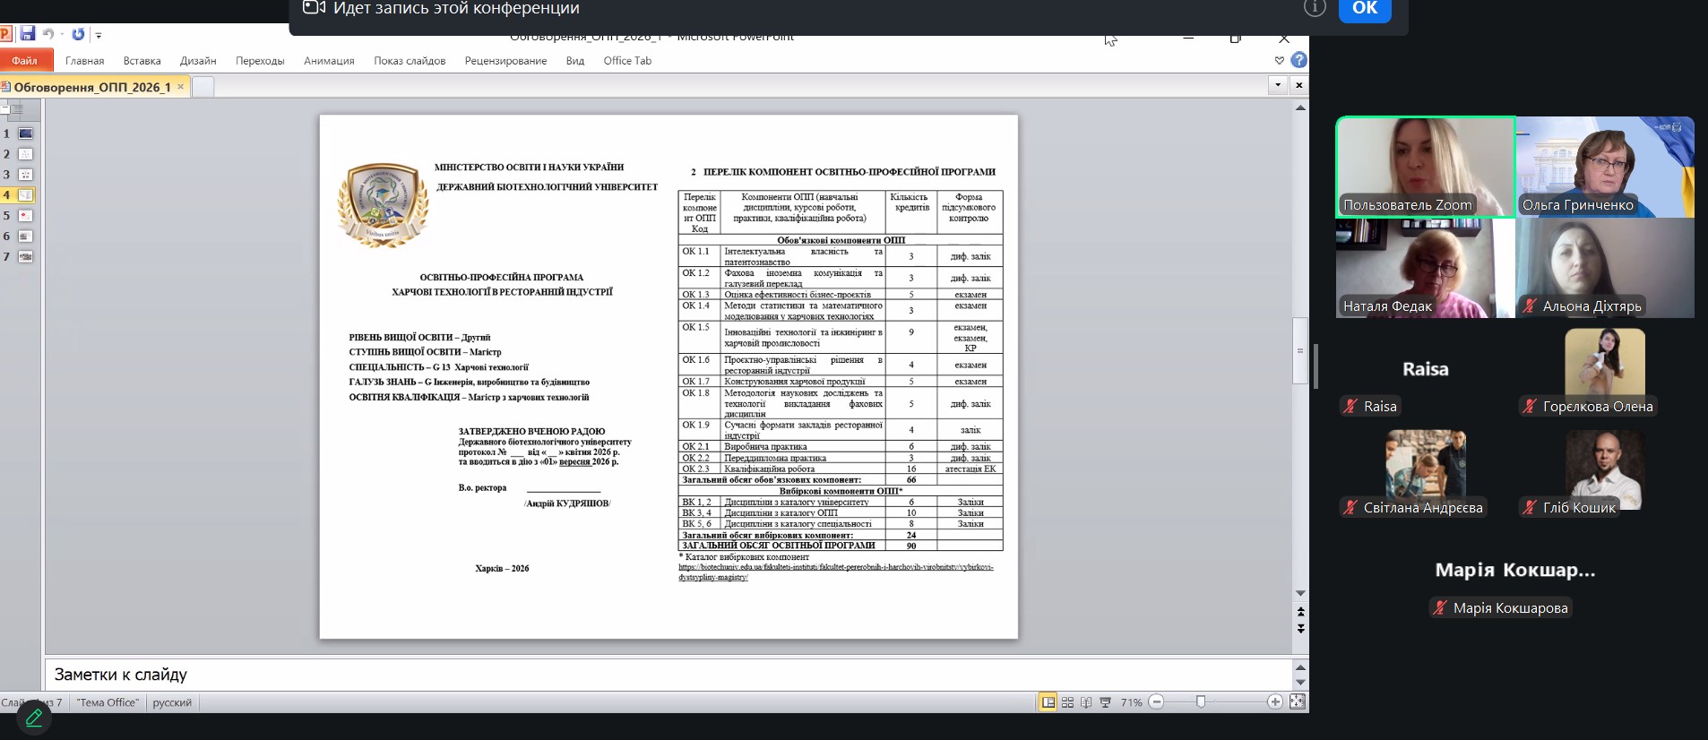Switch slide pane to Outline tab
The width and height of the screenshot is (1708, 740).
(x=16, y=109)
